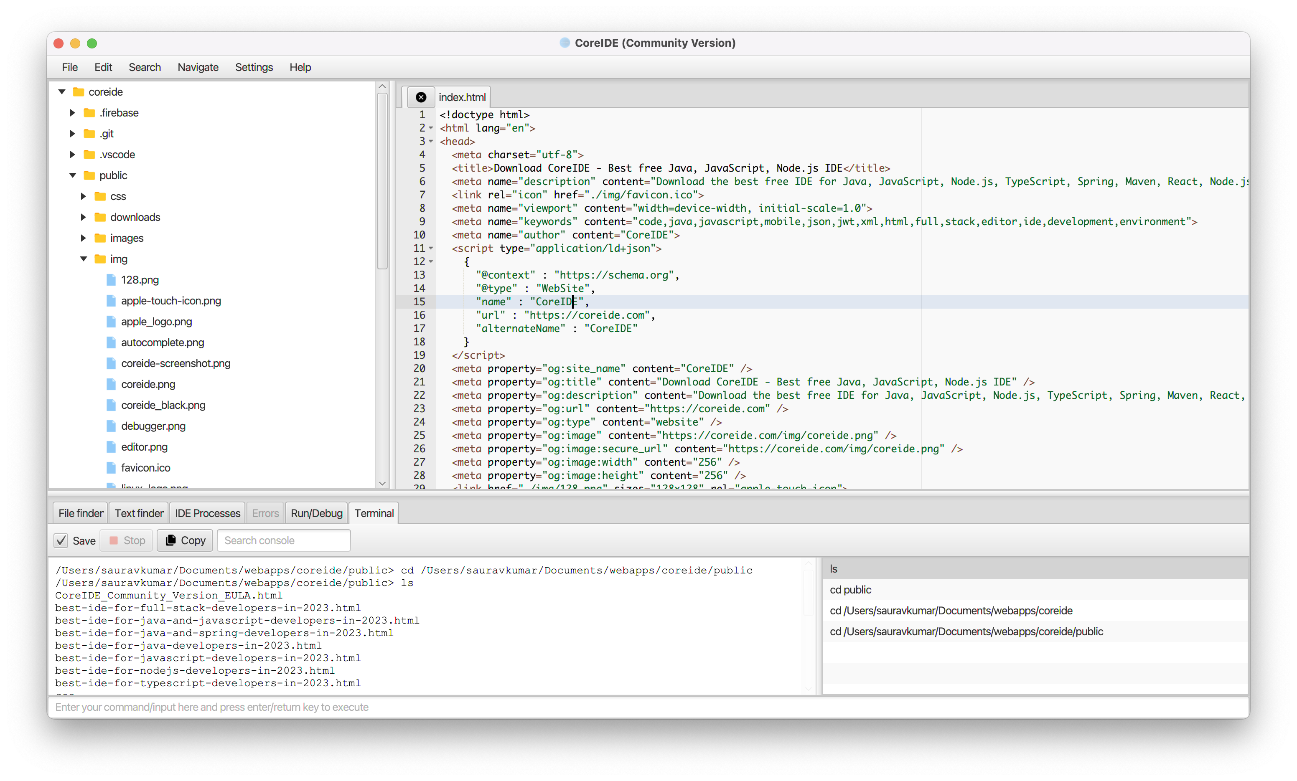The height and width of the screenshot is (781, 1297).
Task: Click the css folder icon
Action: point(100,196)
